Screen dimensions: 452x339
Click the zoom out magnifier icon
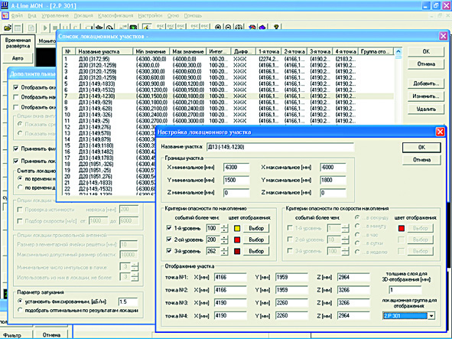(x=228, y=28)
